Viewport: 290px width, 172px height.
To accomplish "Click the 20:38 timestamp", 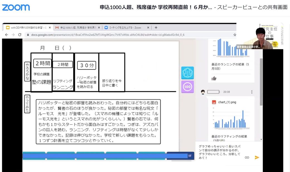I will click(226, 92).
